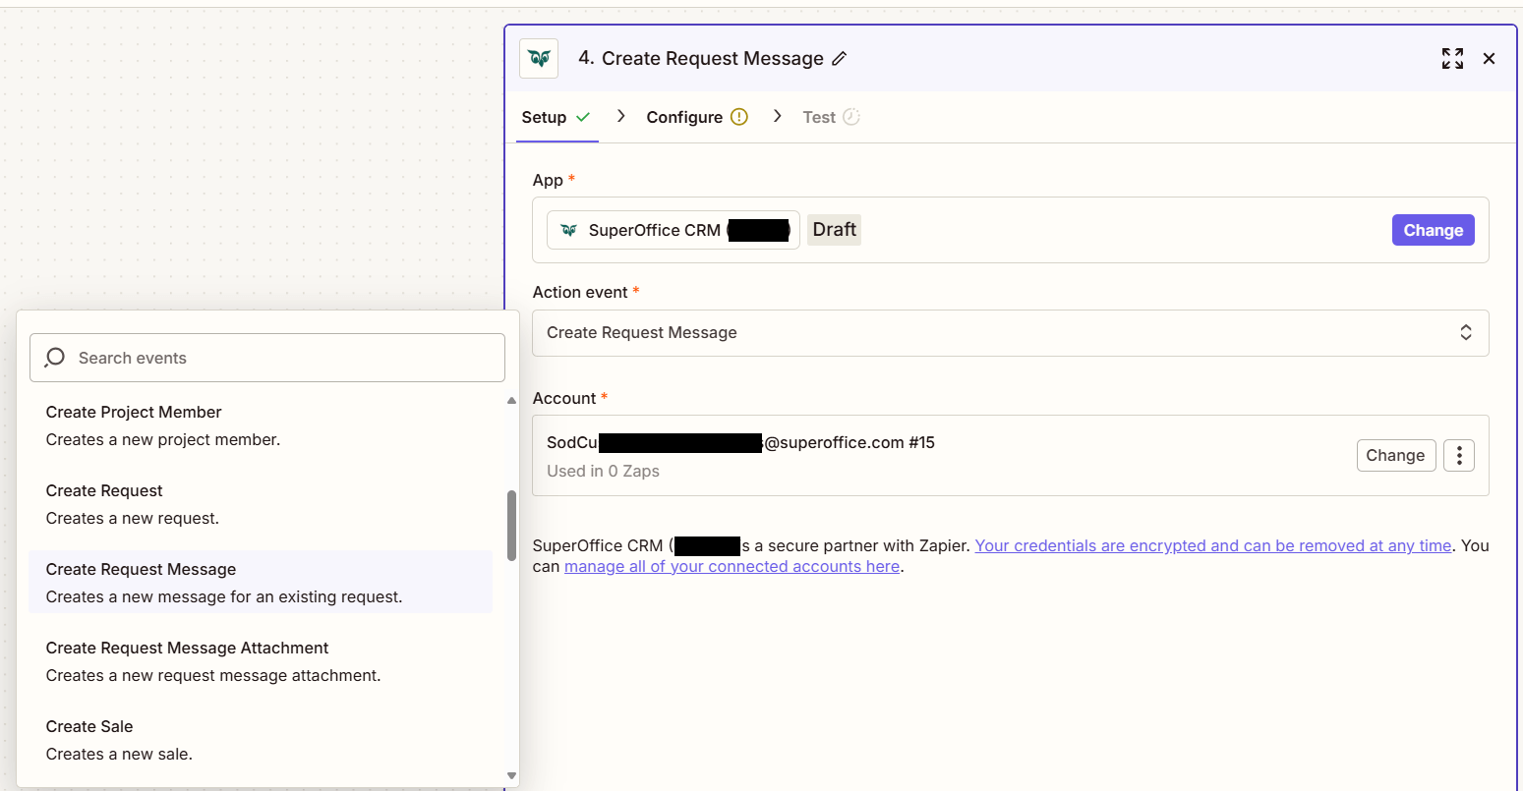This screenshot has width=1523, height=791.
Task: Expand the step panel to full screen
Action: (1452, 59)
